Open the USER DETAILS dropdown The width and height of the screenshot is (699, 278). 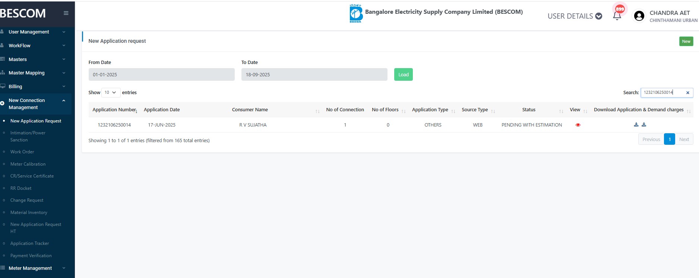575,16
